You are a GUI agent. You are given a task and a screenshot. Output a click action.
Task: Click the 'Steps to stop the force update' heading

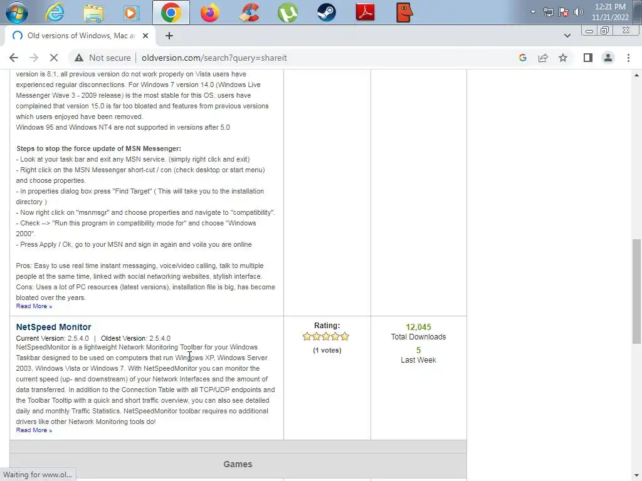click(x=98, y=148)
